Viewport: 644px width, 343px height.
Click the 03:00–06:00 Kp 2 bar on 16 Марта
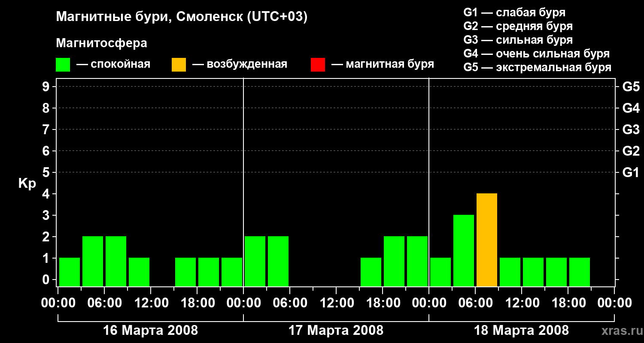coord(93,261)
